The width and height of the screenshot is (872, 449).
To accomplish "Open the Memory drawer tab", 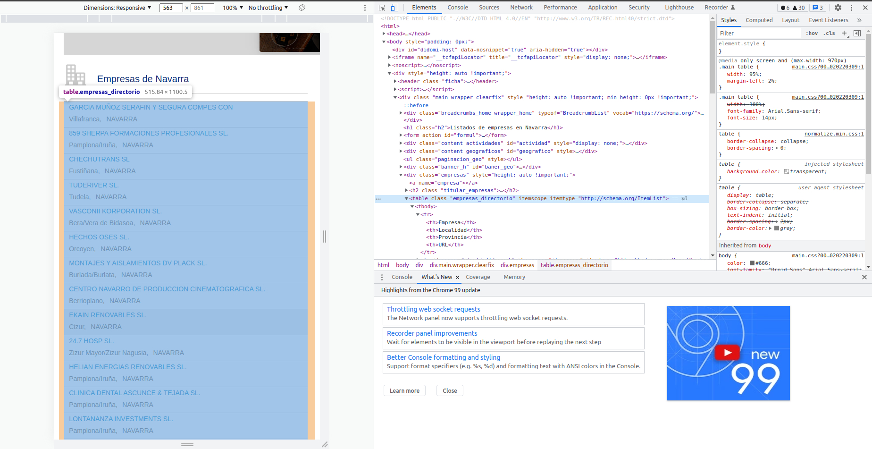I will click(514, 277).
